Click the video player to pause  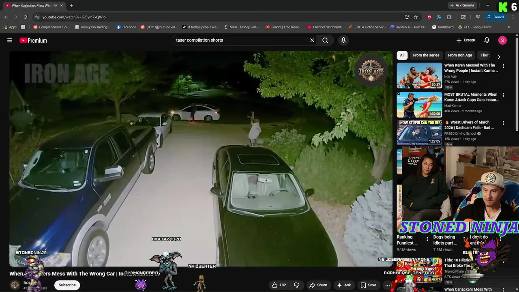[x=201, y=158]
